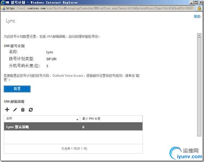Minimize the Internet Explorer window

192,2
